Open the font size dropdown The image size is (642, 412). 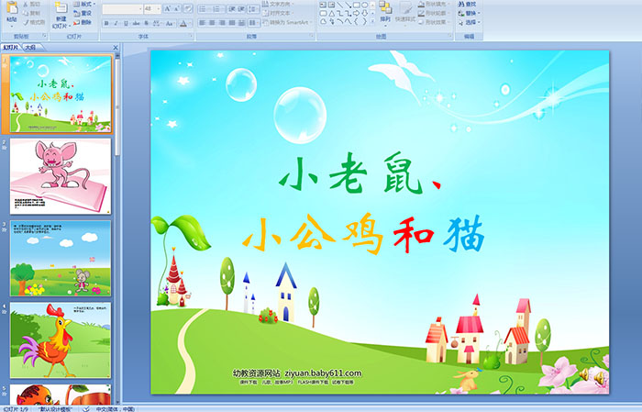(160, 8)
